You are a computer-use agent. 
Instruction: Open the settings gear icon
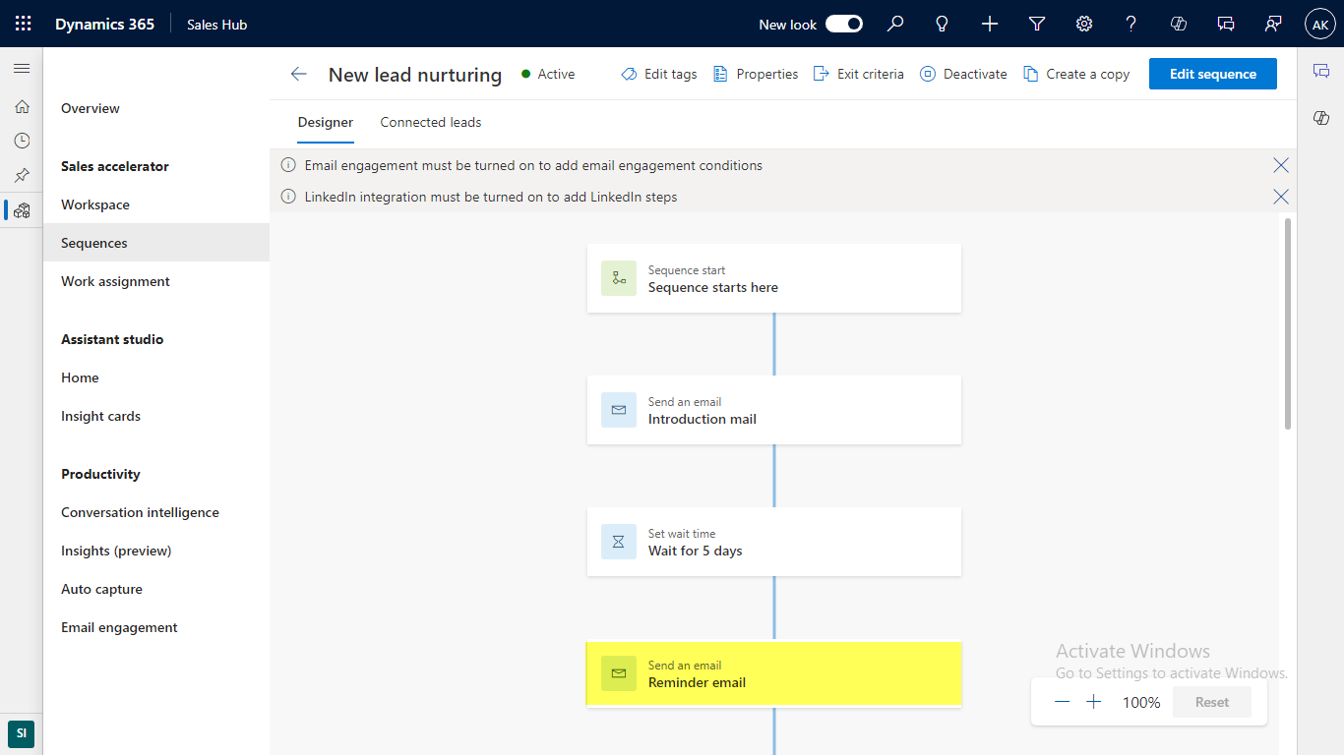click(x=1084, y=24)
